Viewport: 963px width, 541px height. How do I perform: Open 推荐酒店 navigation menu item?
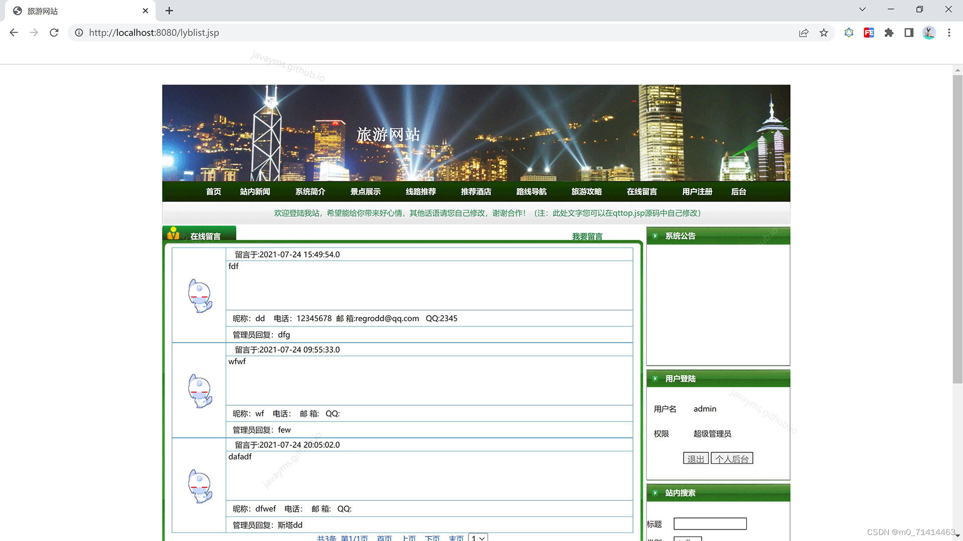click(475, 192)
